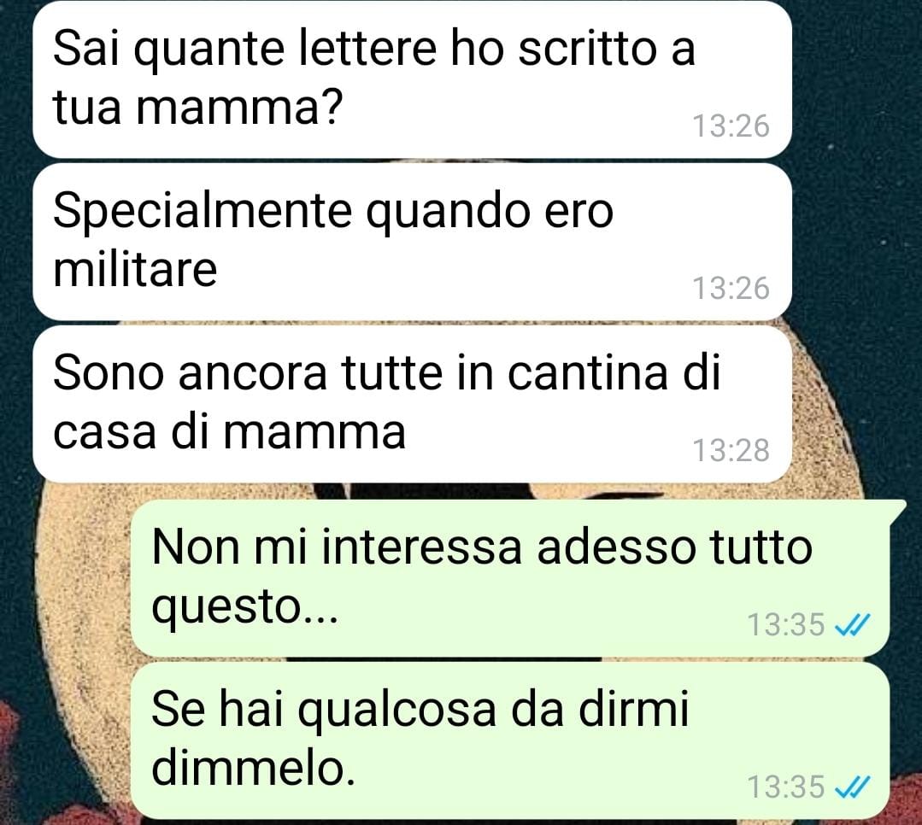Click the first 13:26 timestamp
Viewport: 922px width, 825px height.
click(x=731, y=126)
